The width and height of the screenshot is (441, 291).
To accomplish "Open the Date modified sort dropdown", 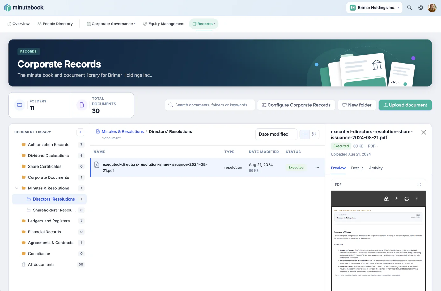I will 276,134.
